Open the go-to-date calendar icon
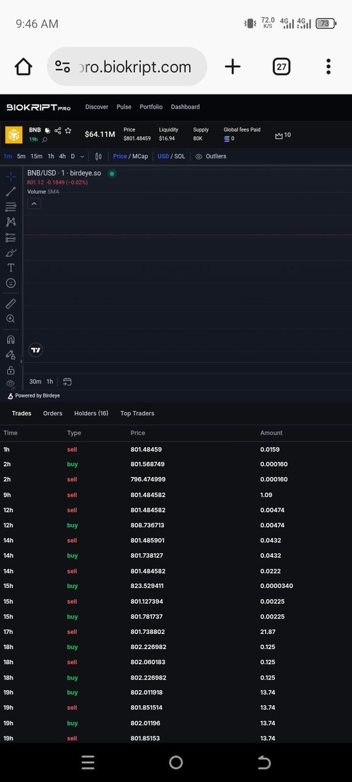 click(67, 381)
